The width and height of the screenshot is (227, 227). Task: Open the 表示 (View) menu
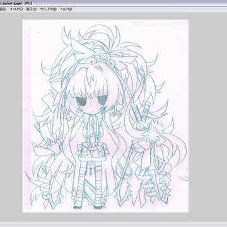pyautogui.click(x=32, y=9)
